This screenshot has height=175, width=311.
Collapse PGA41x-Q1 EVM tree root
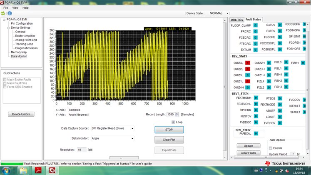click(x=4, y=20)
